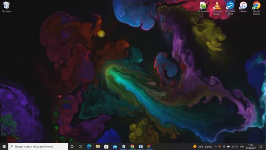Viewport: 266px width, 150px height.
Task: Open the white and blue window taskbar app
Action: tap(140, 146)
